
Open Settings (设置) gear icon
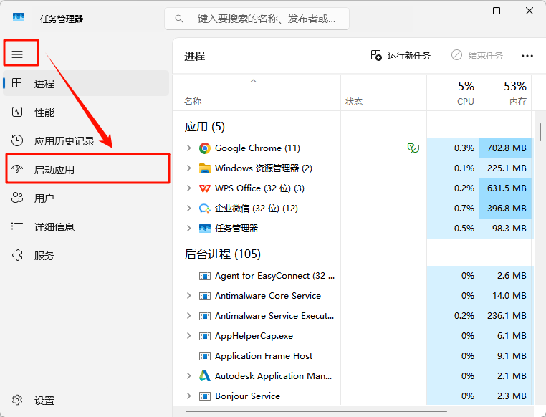18,401
